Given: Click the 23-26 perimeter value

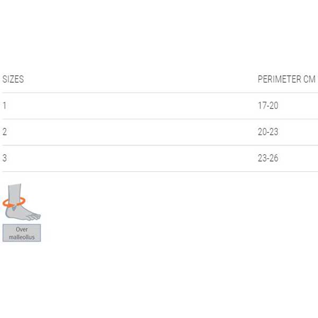Looking at the screenshot, I should point(268,158).
